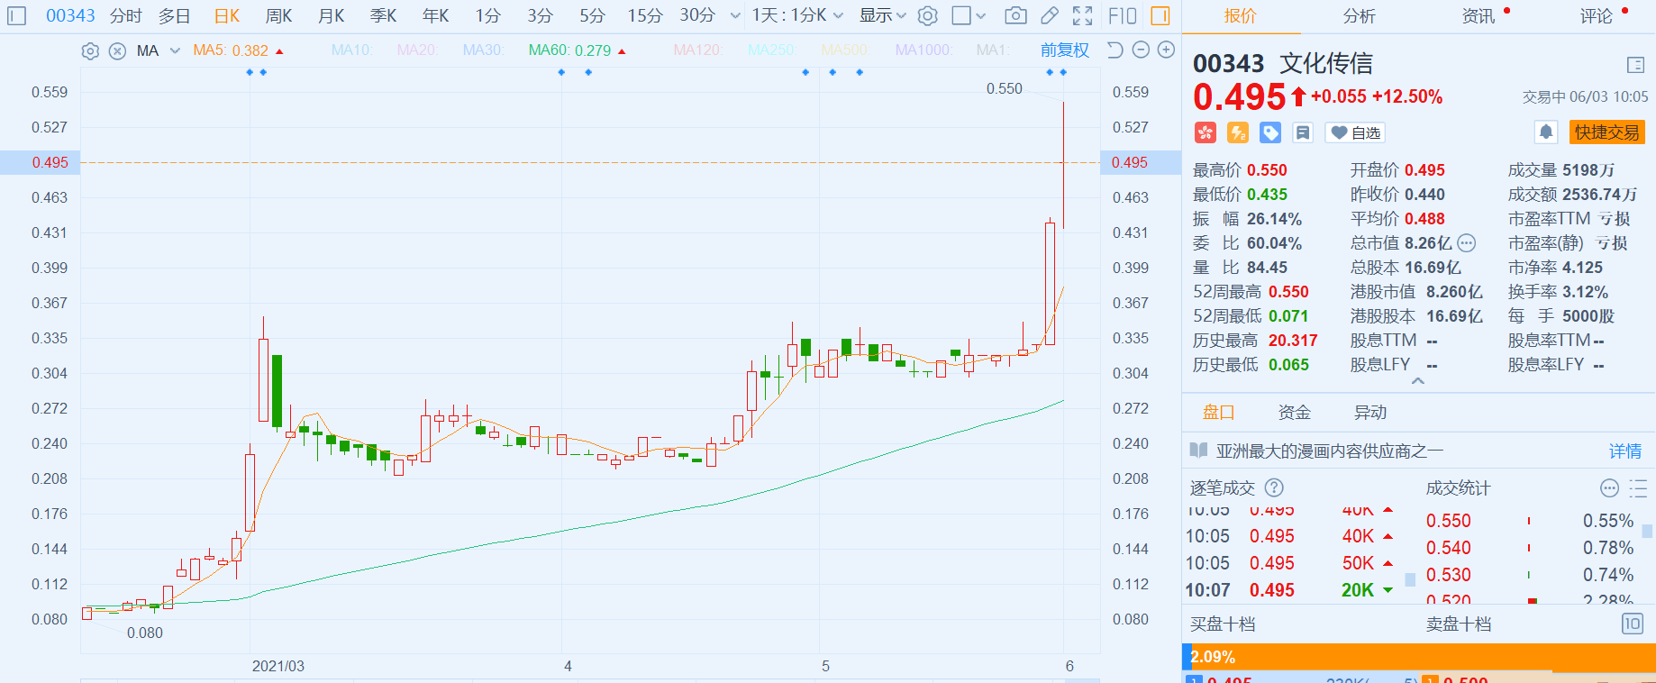This screenshot has height=683, width=1656.
Task: Switch to the 异动 movement tab
Action: pos(1370,412)
